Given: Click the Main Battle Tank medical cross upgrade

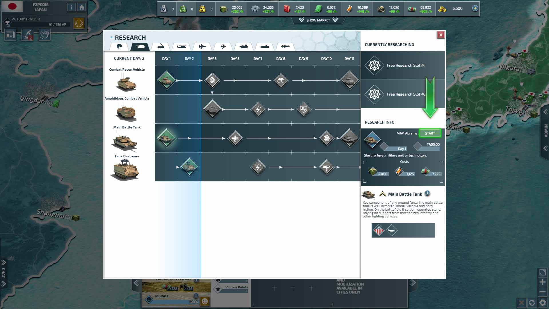Looking at the screenshot, I should [x=235, y=138].
